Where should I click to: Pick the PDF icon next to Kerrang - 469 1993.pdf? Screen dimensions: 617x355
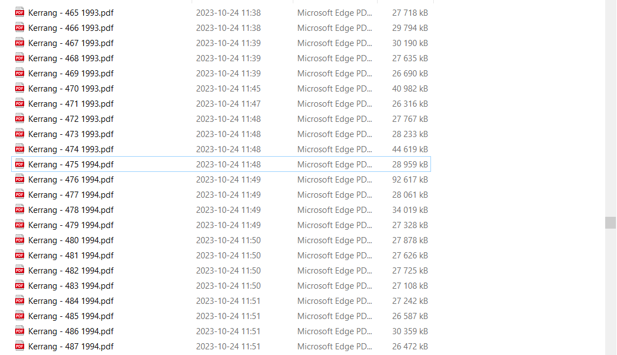[x=19, y=73]
